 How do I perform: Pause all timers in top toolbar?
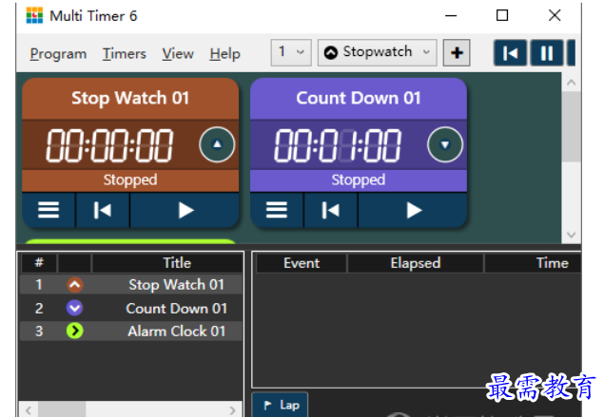(547, 52)
